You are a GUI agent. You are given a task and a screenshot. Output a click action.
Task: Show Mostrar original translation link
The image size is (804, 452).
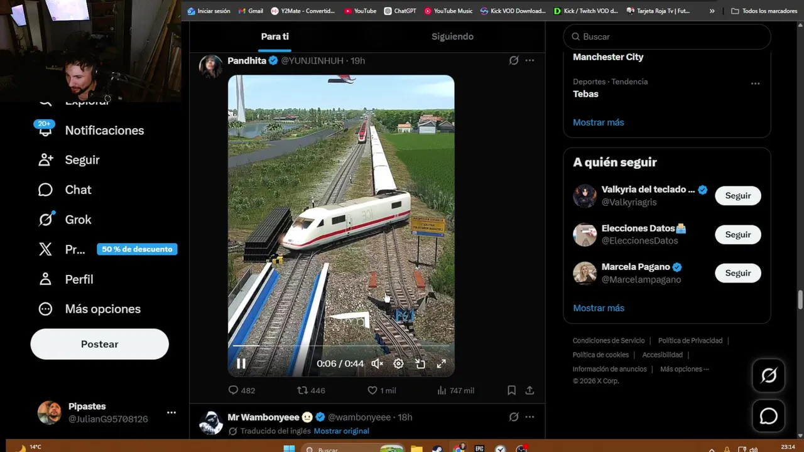pos(341,431)
